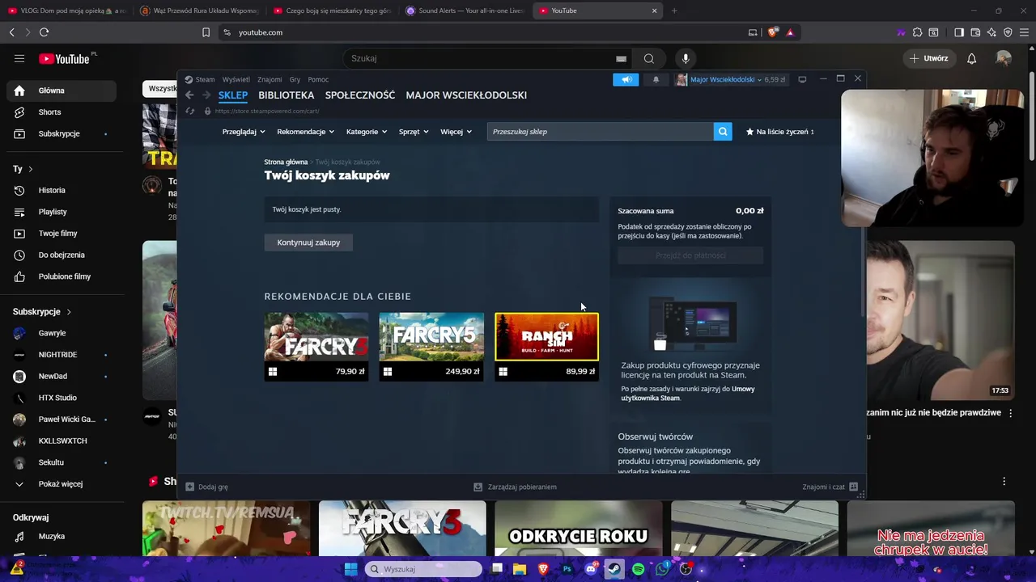Image resolution: width=1036 pixels, height=582 pixels.
Task: Toggle the browser sidebar panel icon
Action: coord(959,32)
